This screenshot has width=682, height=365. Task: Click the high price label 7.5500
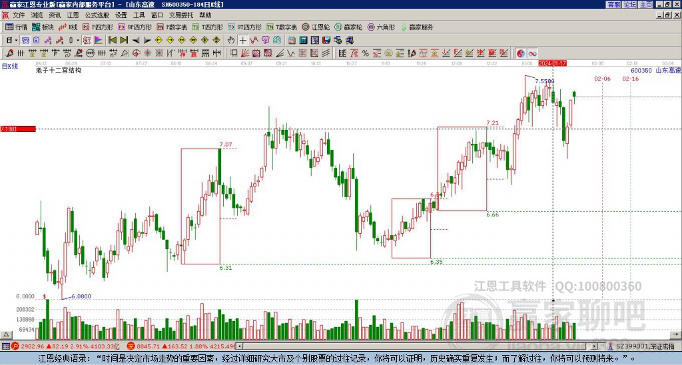pyautogui.click(x=545, y=81)
